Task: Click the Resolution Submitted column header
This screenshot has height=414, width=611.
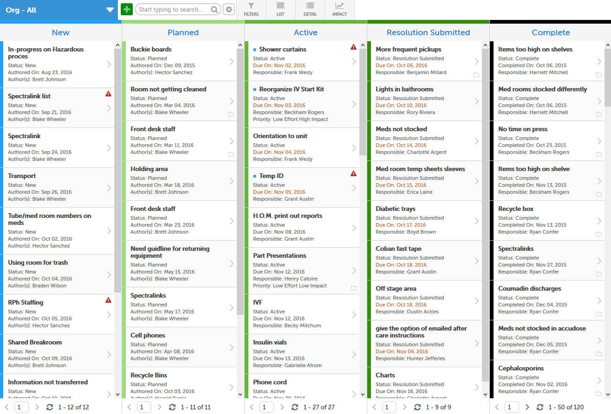Action: [428, 32]
